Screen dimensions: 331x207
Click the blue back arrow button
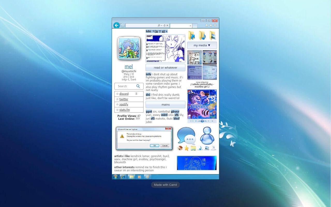pyautogui.click(x=116, y=25)
